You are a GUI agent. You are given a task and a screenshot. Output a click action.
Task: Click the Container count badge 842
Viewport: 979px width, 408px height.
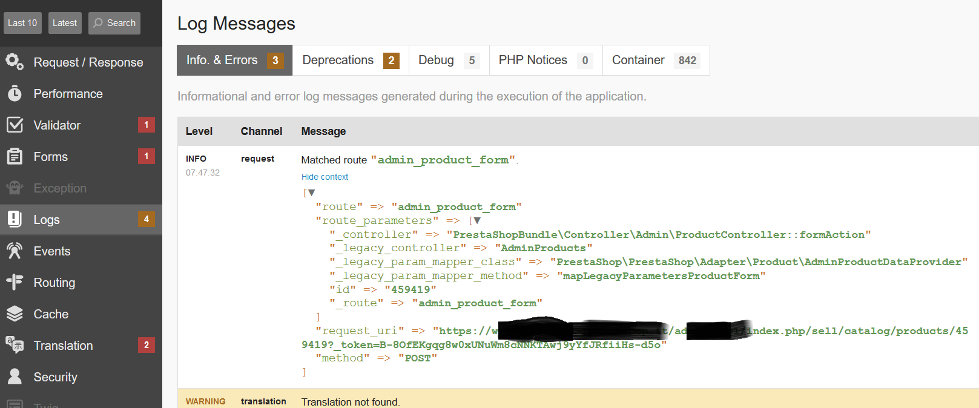click(687, 61)
